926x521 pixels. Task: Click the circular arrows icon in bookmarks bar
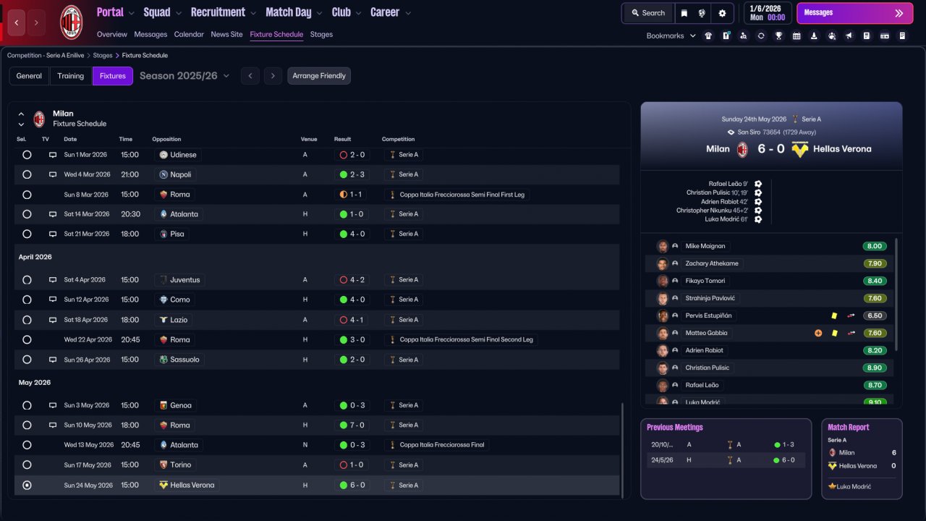point(761,35)
